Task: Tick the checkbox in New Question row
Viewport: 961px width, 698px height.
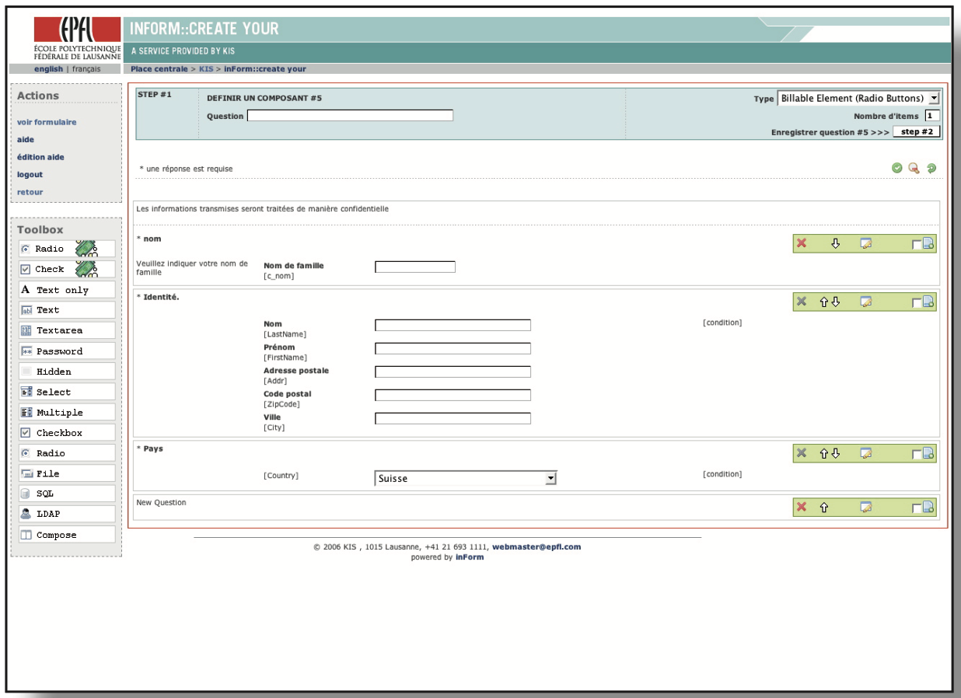Action: pos(917,508)
